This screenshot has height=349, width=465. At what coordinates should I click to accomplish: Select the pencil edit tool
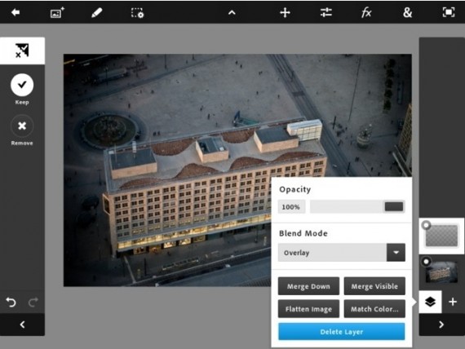[x=97, y=13]
